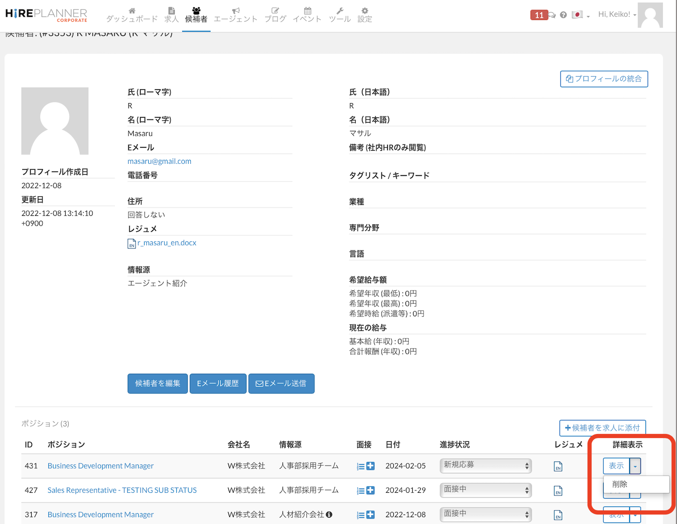Click the プロフィールの統合 button
The height and width of the screenshot is (524, 677).
click(604, 79)
